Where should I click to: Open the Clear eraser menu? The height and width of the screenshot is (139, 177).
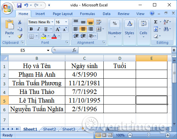[157, 36]
